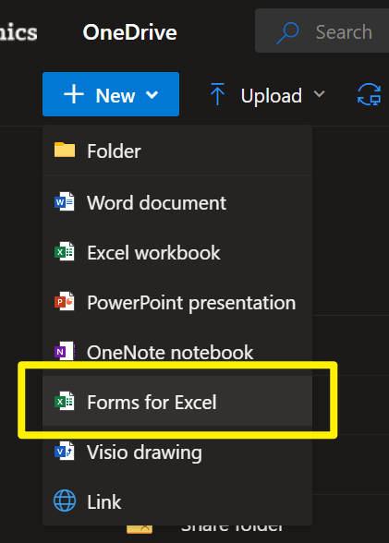Select Forms for Excel menu entry
This screenshot has height=543, width=389.
pos(177,401)
